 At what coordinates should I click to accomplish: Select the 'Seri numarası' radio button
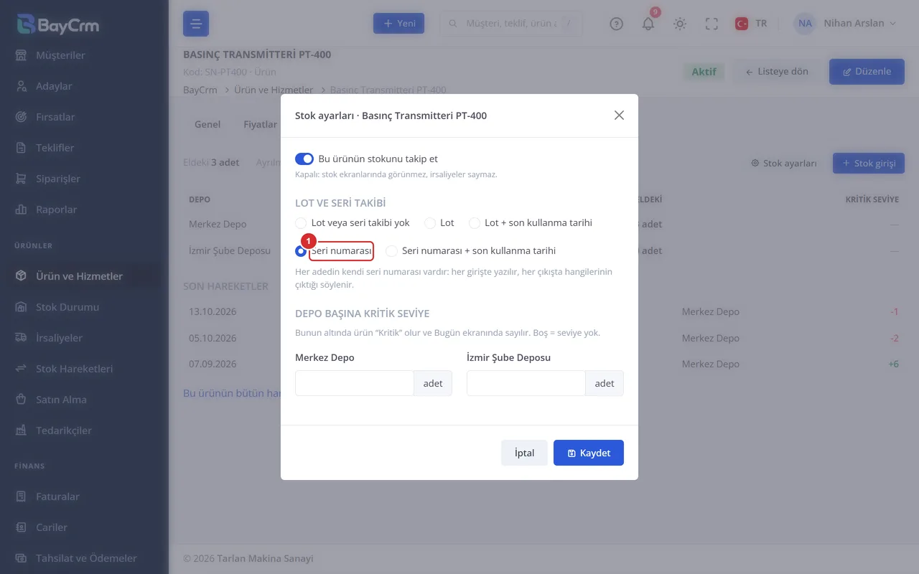coord(301,251)
